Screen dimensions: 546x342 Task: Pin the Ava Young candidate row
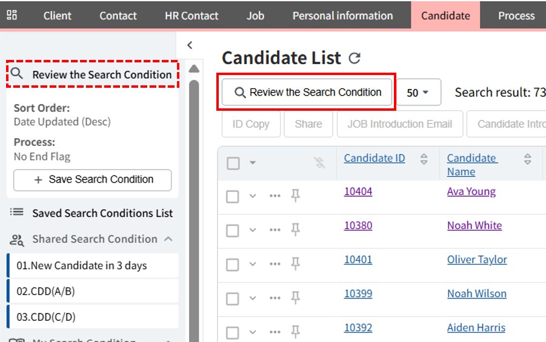[295, 196]
